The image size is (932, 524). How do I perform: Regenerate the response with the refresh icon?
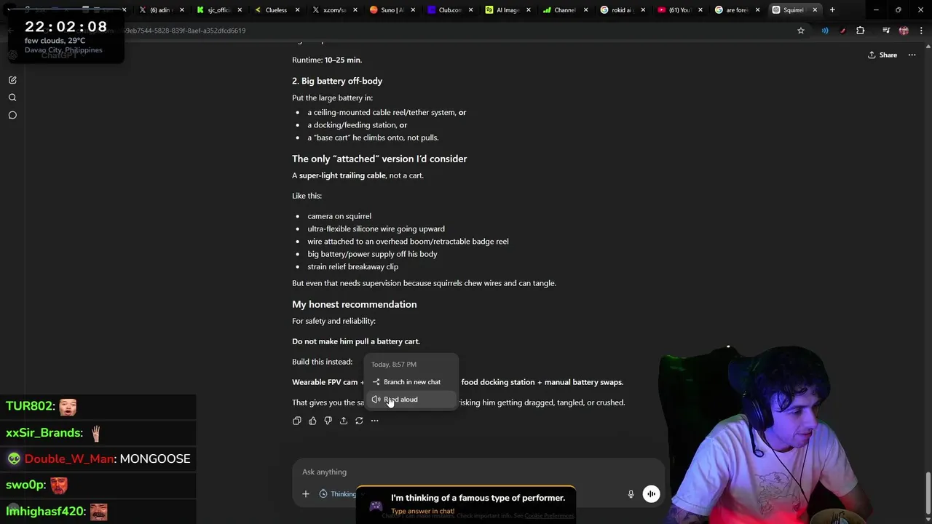359,421
